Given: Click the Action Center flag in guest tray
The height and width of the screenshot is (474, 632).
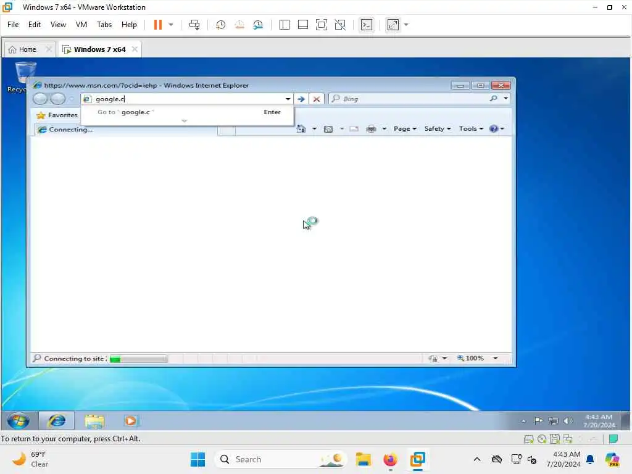Looking at the screenshot, I should point(538,421).
